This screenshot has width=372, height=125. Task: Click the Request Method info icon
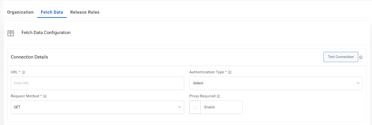(x=45, y=96)
